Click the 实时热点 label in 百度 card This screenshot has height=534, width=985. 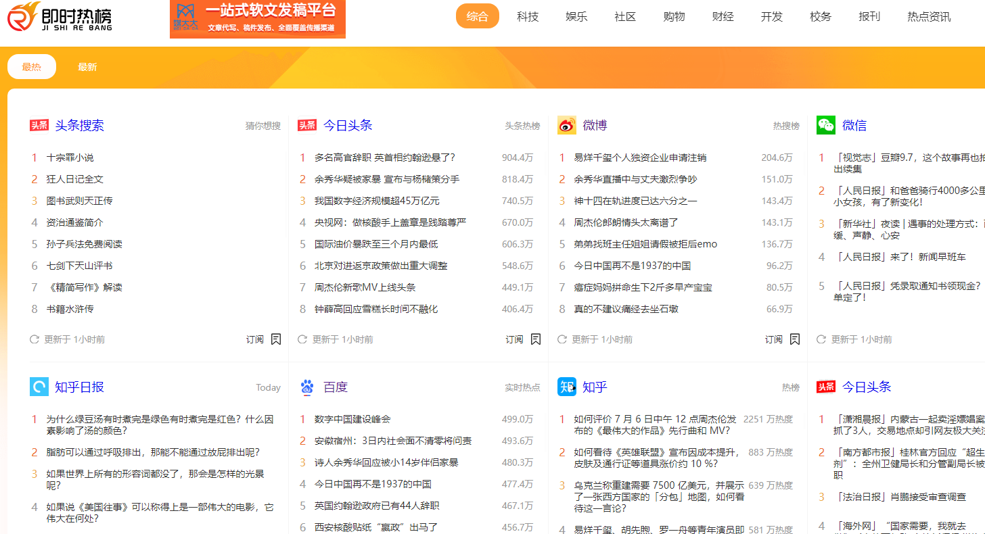click(x=522, y=387)
